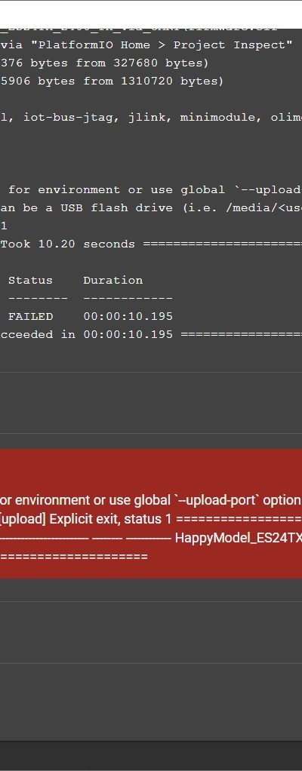The height and width of the screenshot is (771, 302).
Task: Click the white bar at the top
Action: click(x=151, y=12)
